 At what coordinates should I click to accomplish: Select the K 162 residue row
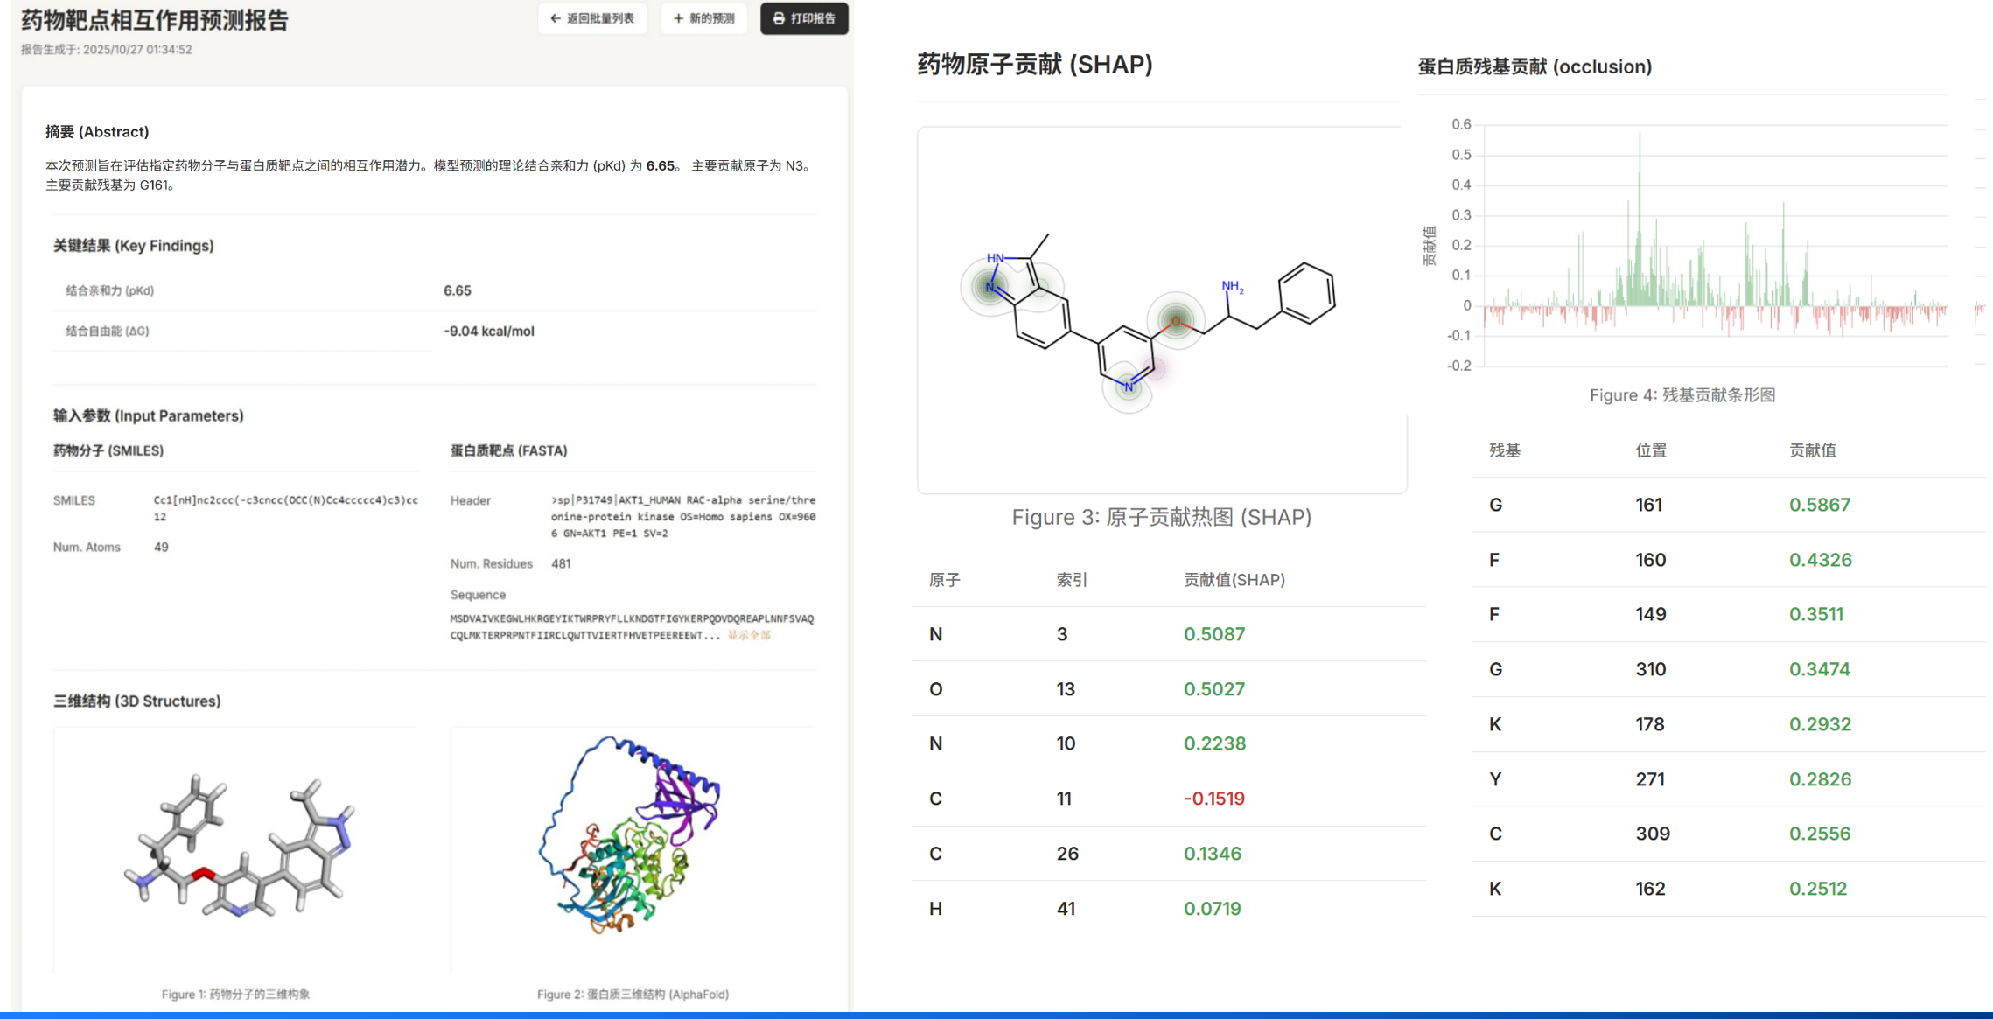(1650, 889)
